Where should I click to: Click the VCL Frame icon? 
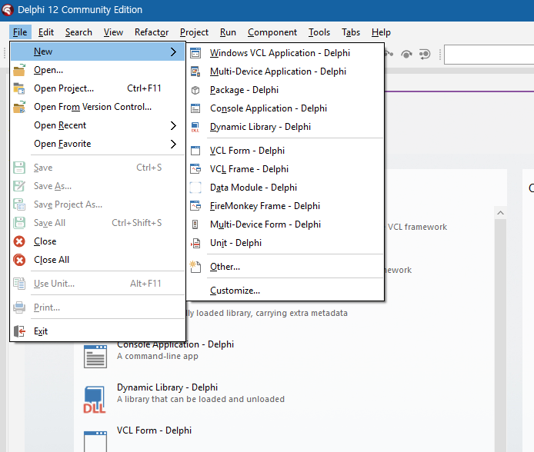pos(195,169)
